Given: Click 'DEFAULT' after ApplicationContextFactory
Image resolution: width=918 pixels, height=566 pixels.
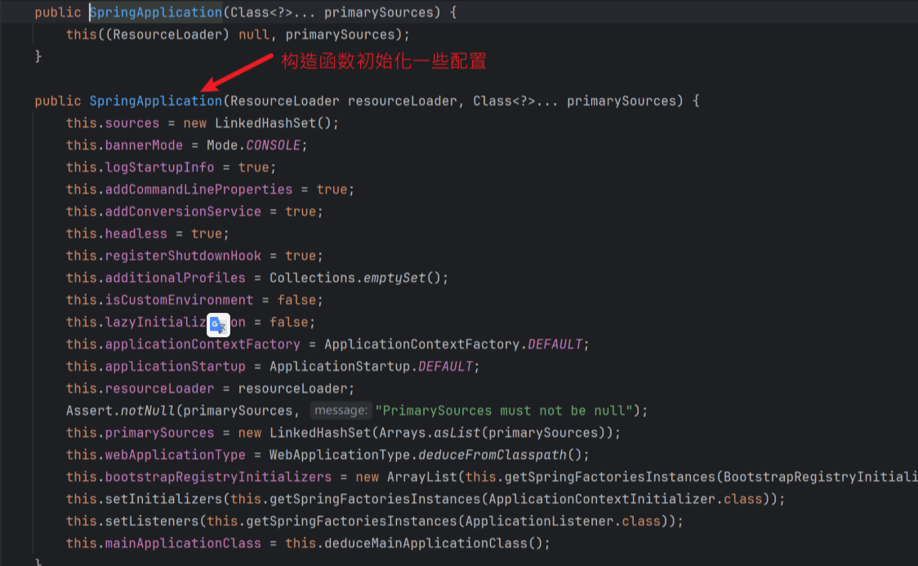Looking at the screenshot, I should click(555, 344).
